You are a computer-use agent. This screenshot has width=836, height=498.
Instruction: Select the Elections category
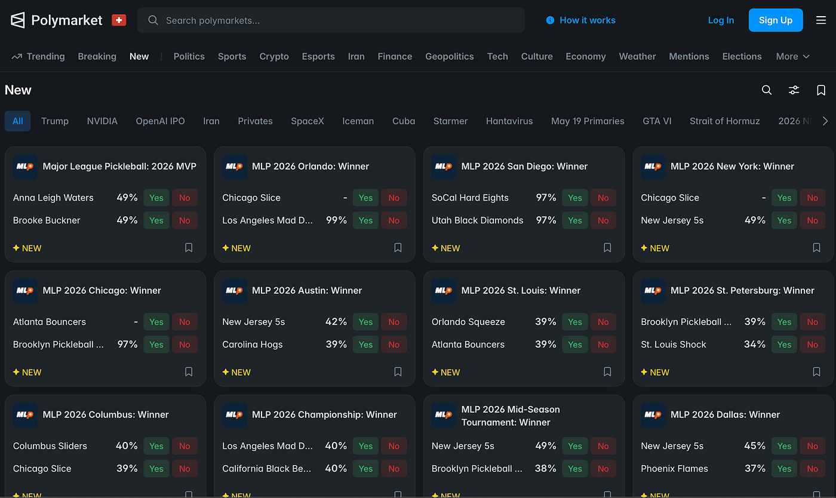tap(742, 57)
